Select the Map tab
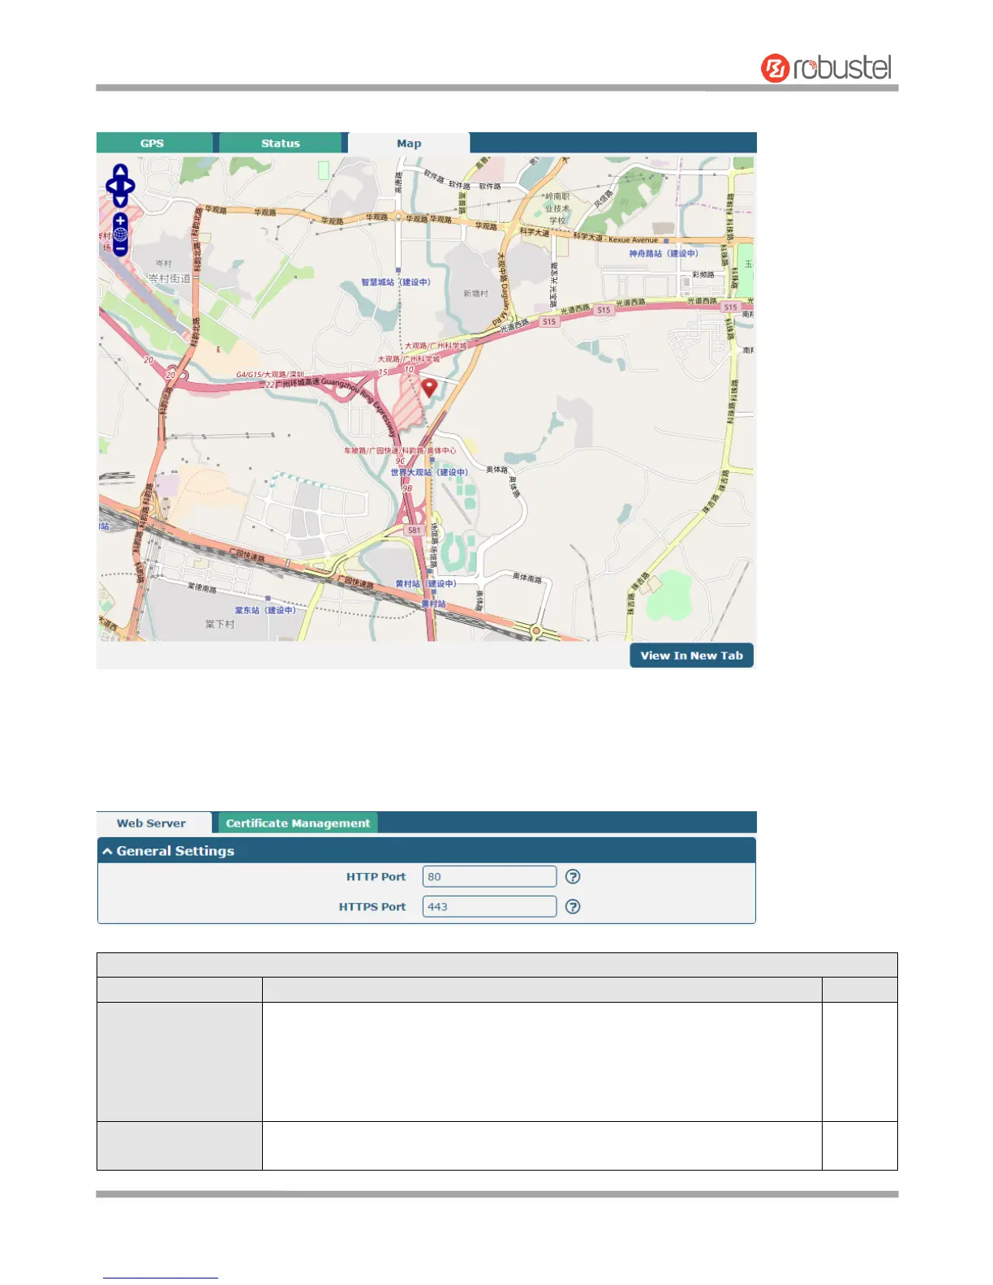Image resolution: width=993 pixels, height=1285 pixels. (409, 143)
